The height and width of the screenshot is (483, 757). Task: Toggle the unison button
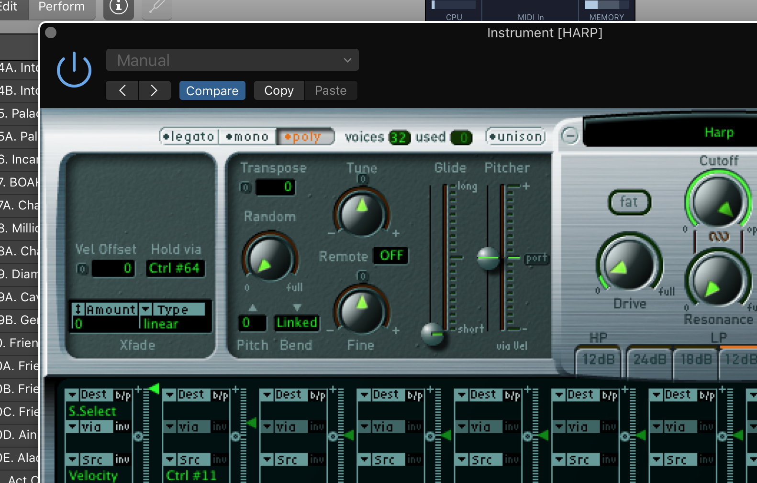515,137
